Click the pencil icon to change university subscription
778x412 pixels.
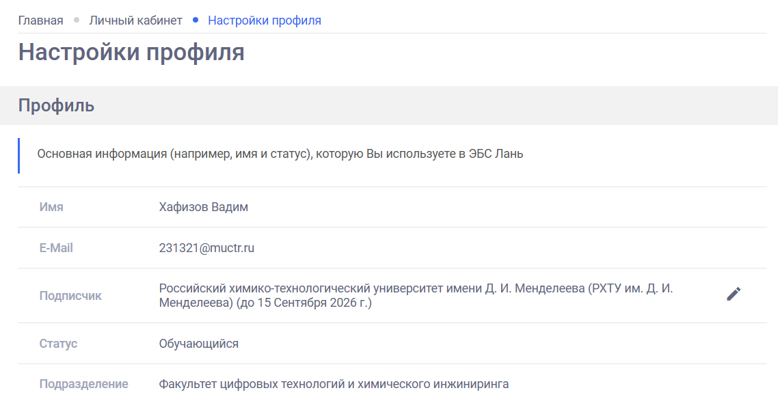pyautogui.click(x=734, y=294)
